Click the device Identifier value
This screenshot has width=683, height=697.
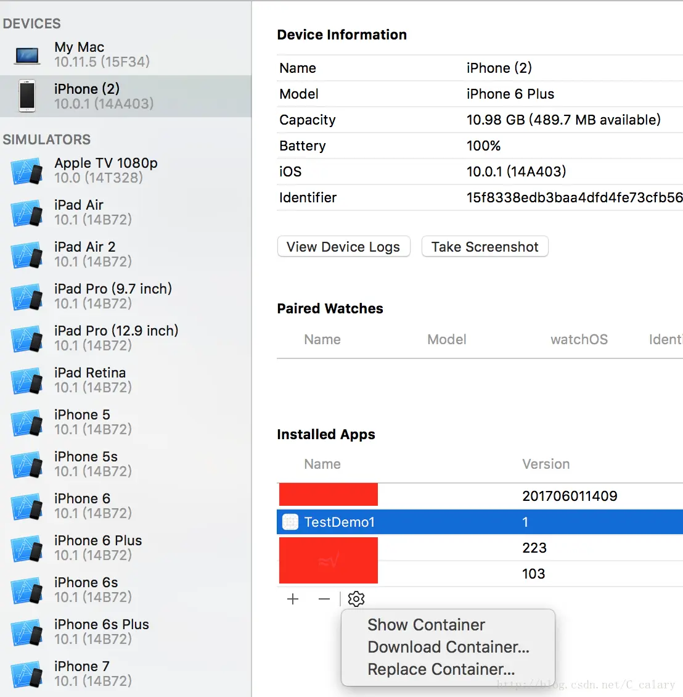pyautogui.click(x=575, y=198)
